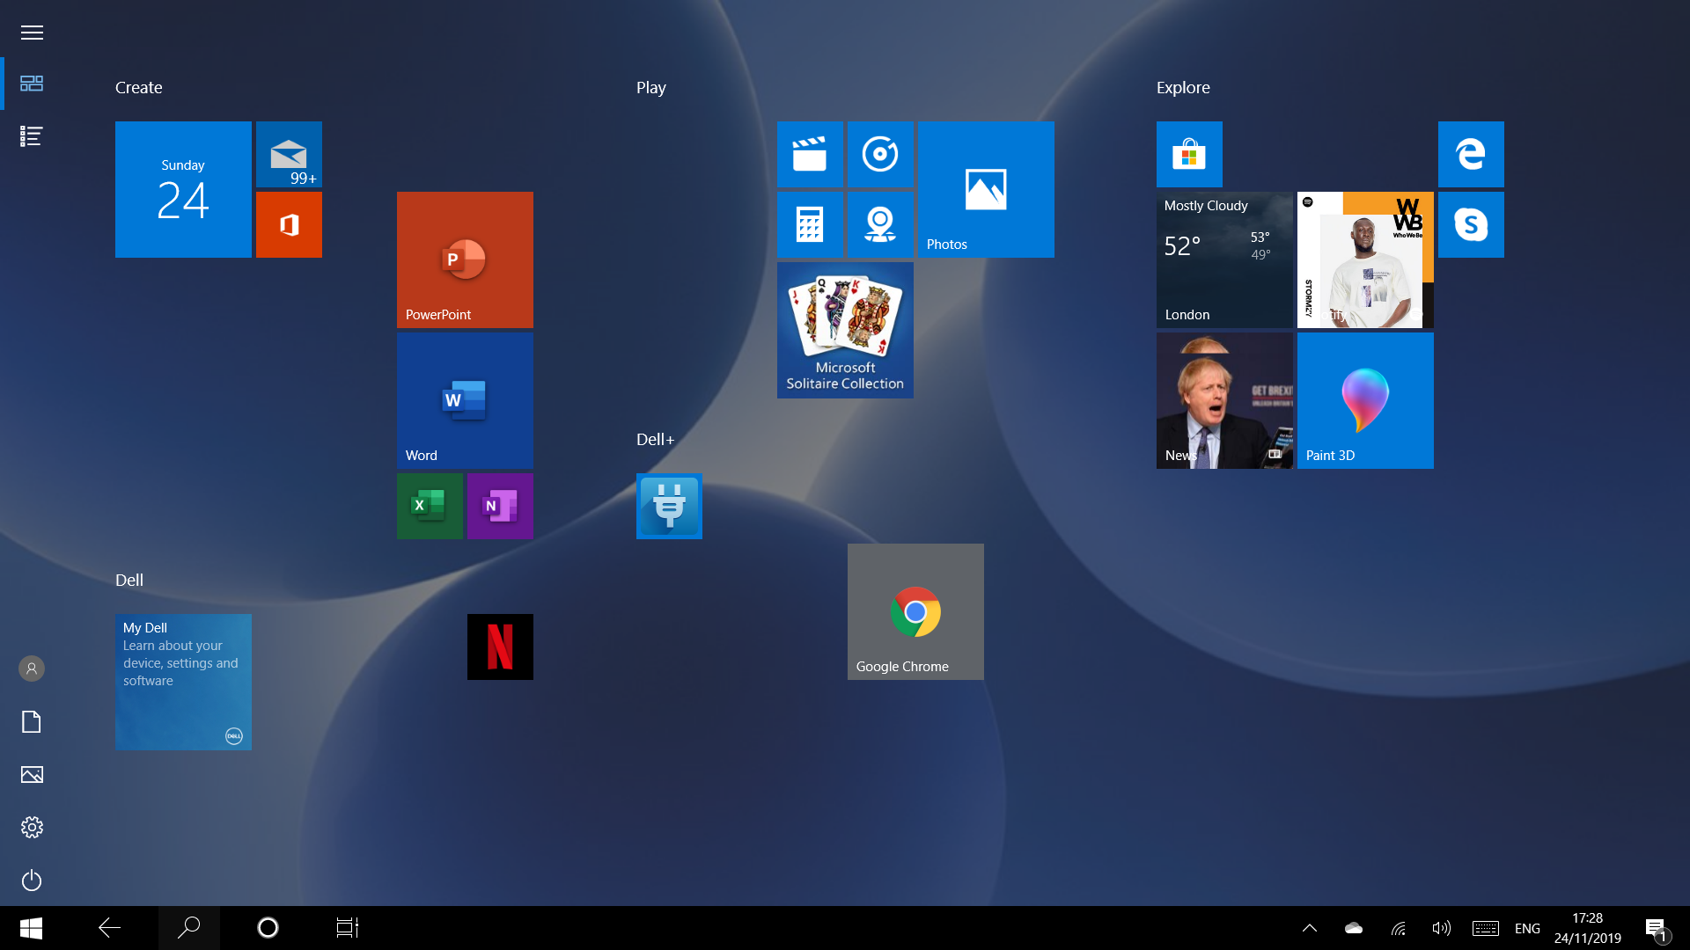Viewport: 1690px width, 950px height.
Task: Expand the Start hamburger menu
Action: pos(32,33)
